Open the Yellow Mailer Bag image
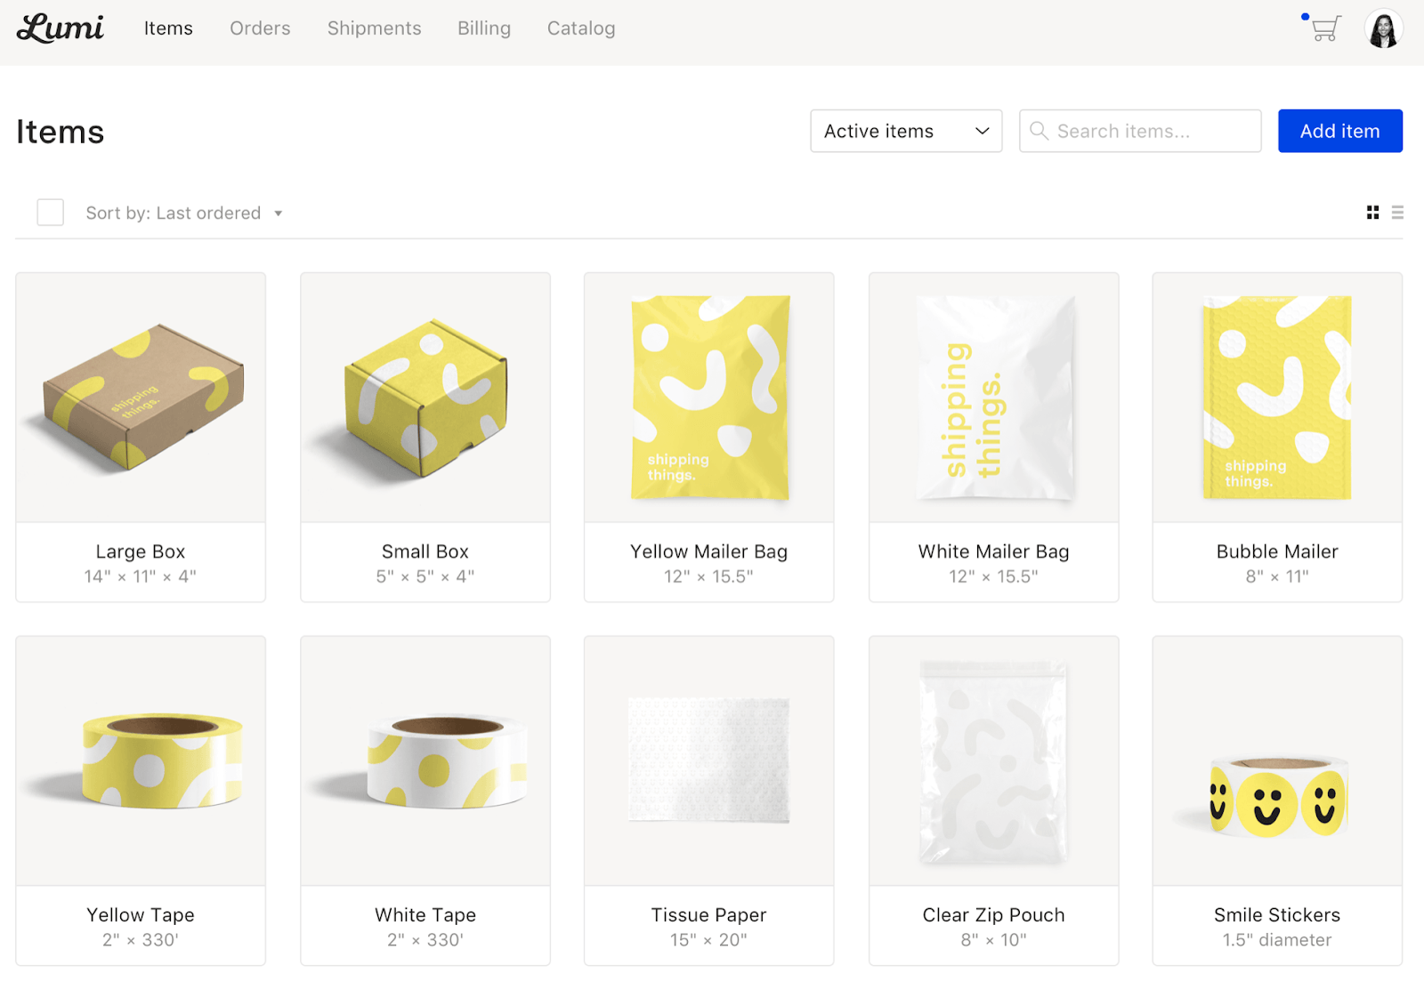Viewport: 1424px width, 981px height. point(709,398)
